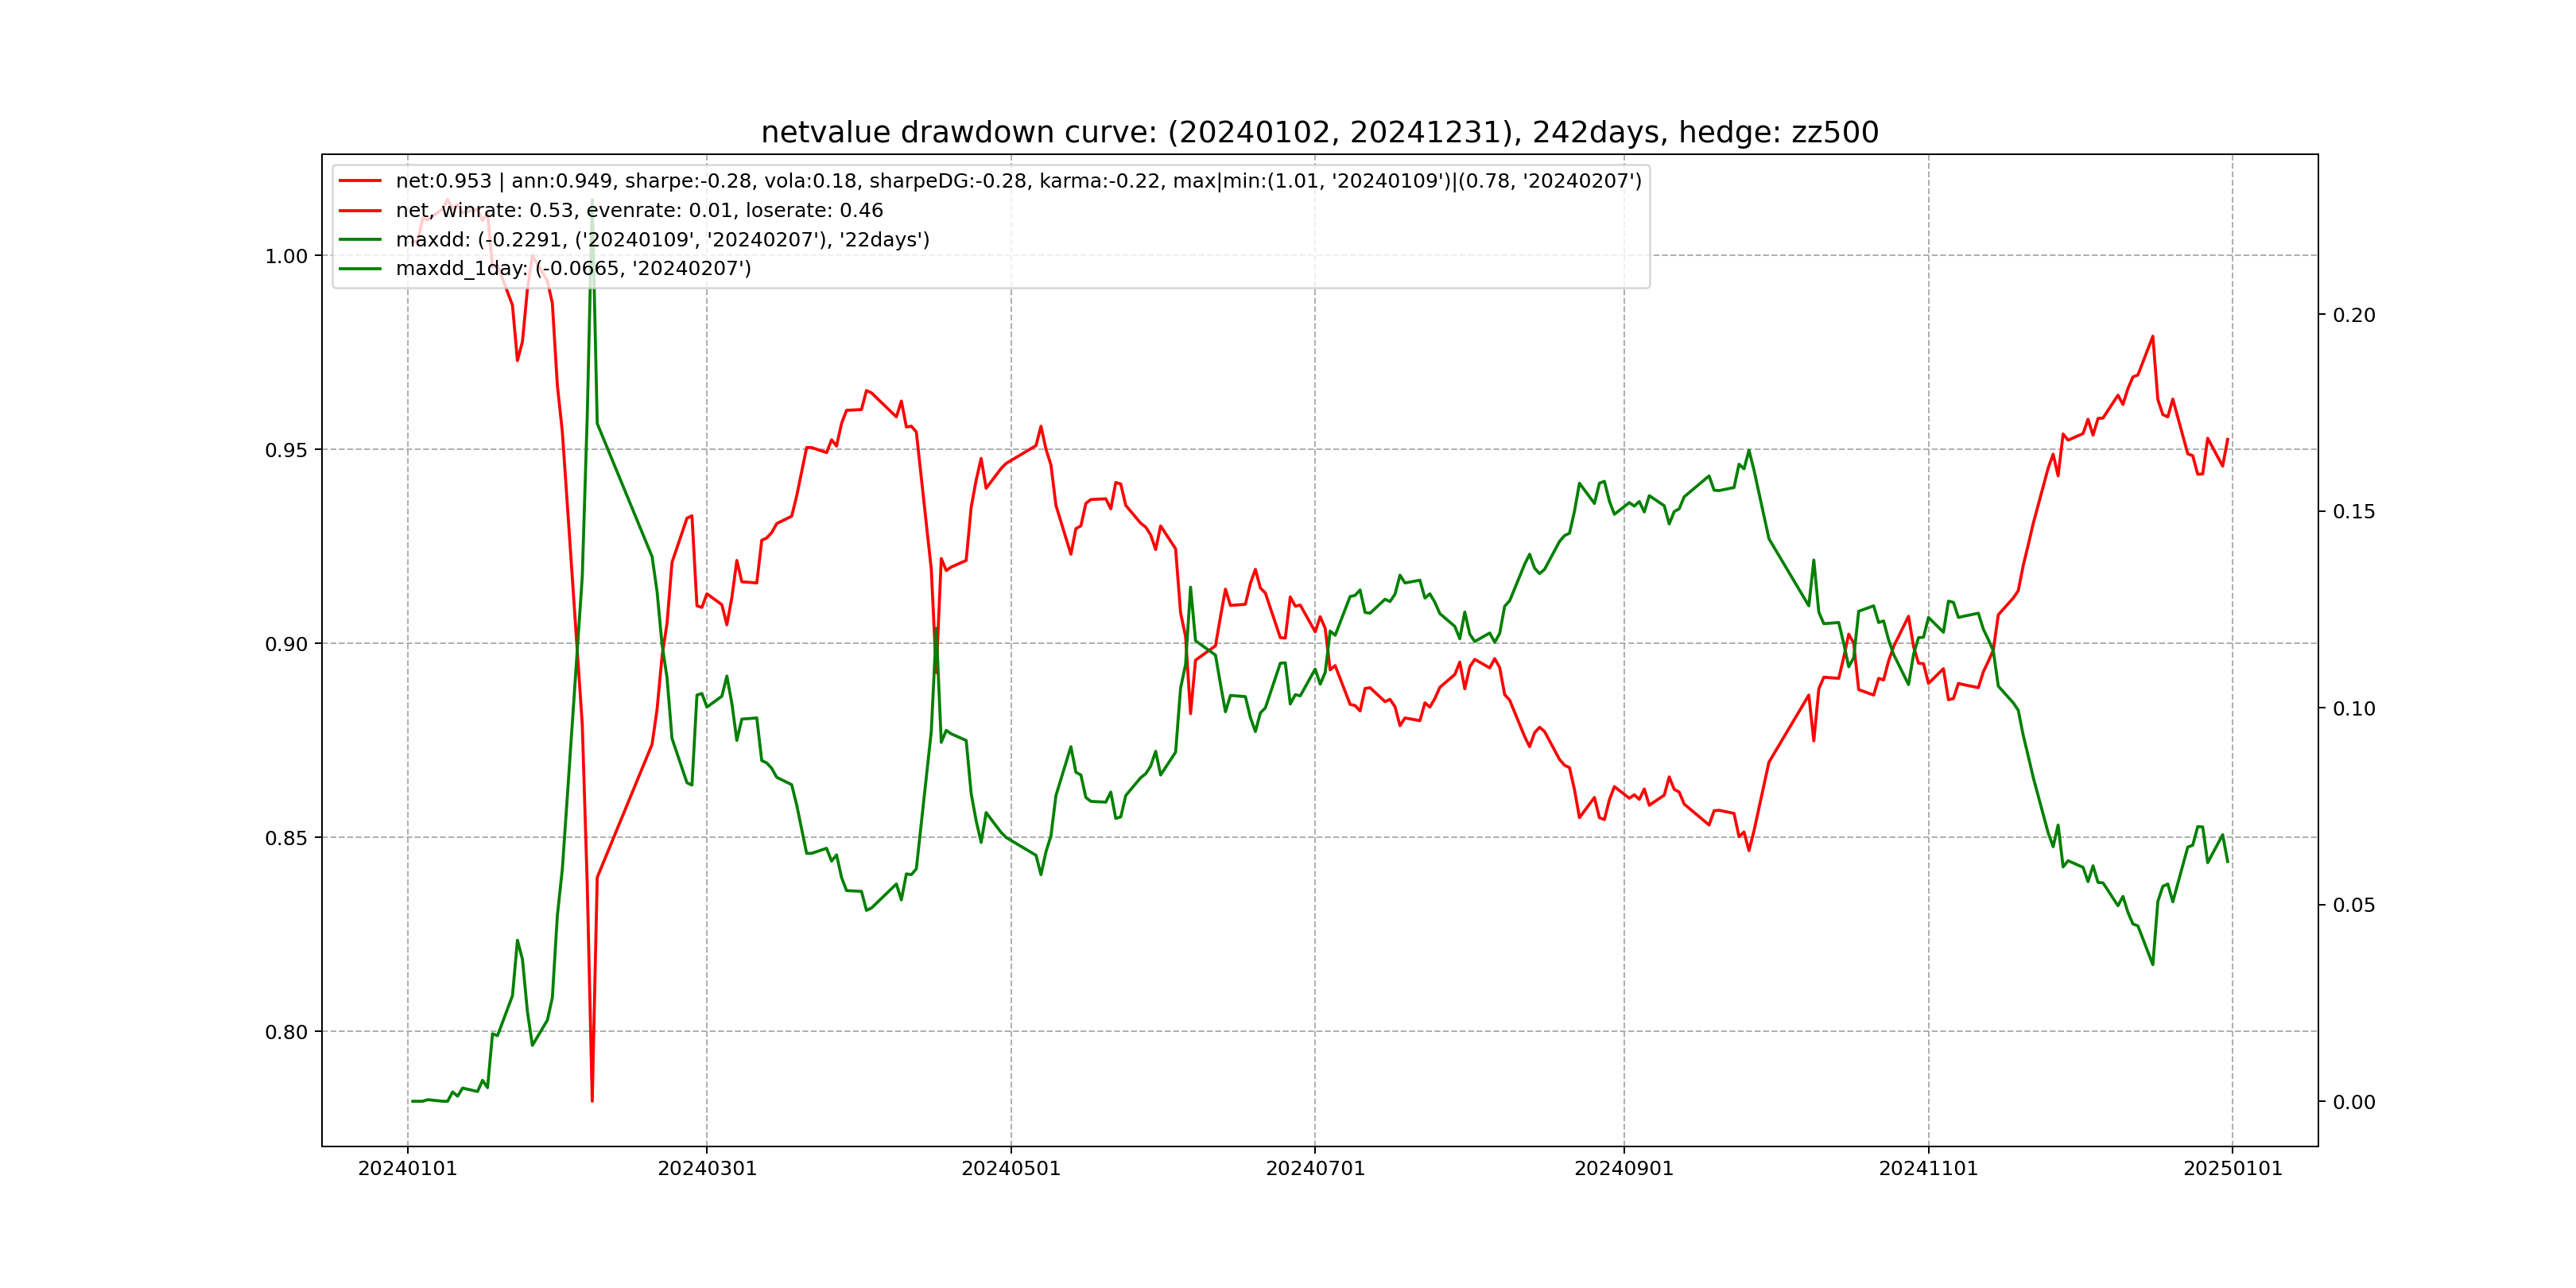This screenshot has width=2576, height=1288.
Task: Click the red line swatch for net:0.953
Action: click(x=360, y=181)
